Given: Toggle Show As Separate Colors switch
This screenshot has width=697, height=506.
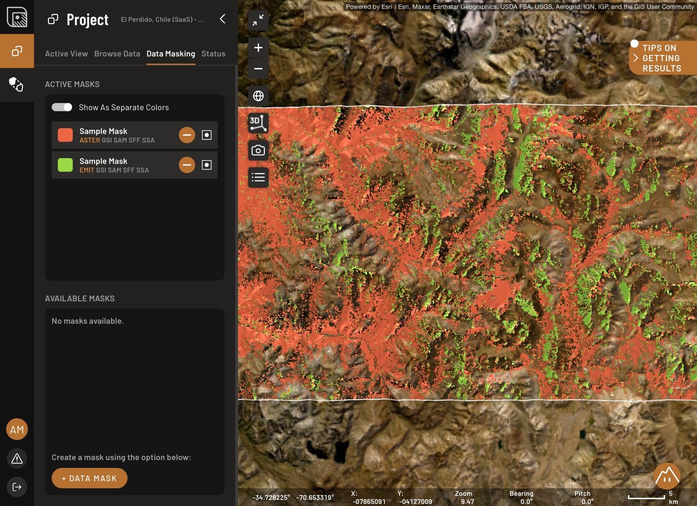Looking at the screenshot, I should (x=62, y=107).
